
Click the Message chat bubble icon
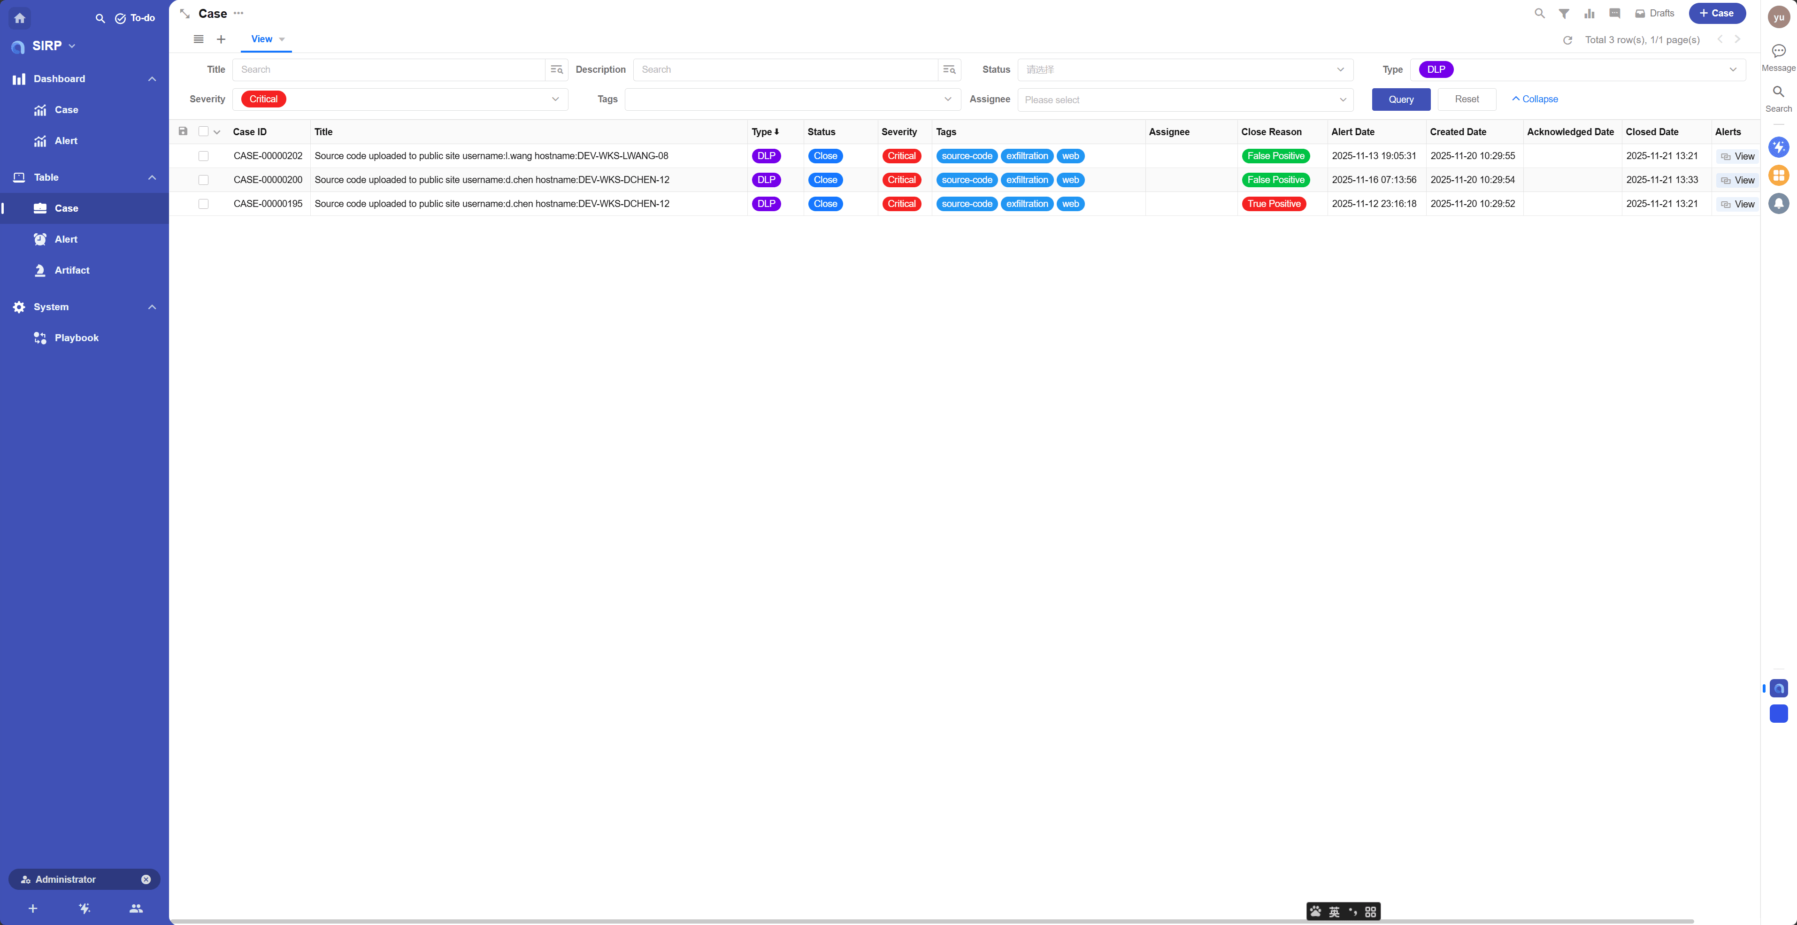click(x=1778, y=51)
